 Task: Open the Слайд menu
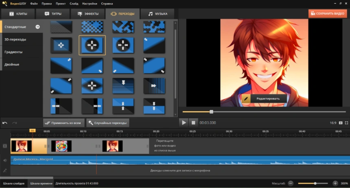(x=74, y=4)
